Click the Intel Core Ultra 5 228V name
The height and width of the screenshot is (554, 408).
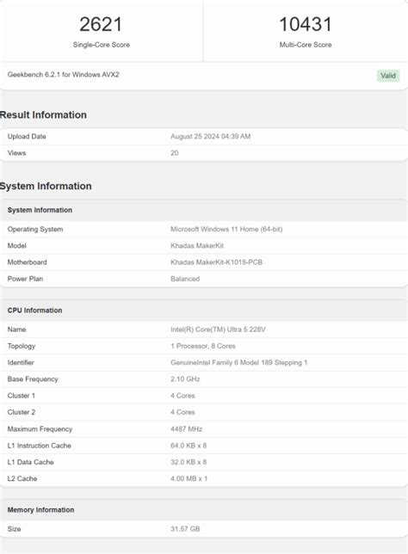click(218, 329)
